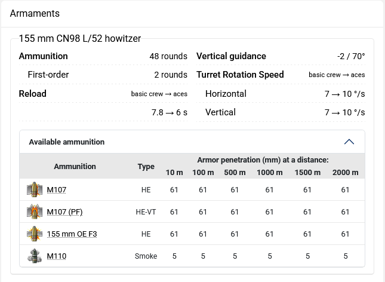385x282 pixels.
Task: Click the M110 smoke shell icon
Action: point(35,256)
